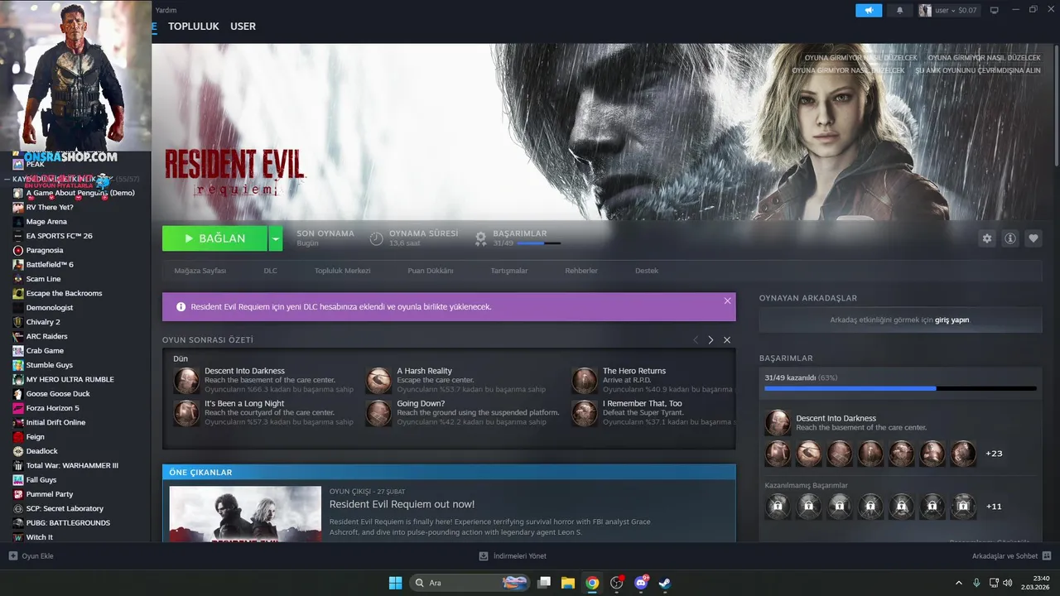This screenshot has width=1060, height=596.
Task: Open the DLC tab
Action: coord(270,271)
